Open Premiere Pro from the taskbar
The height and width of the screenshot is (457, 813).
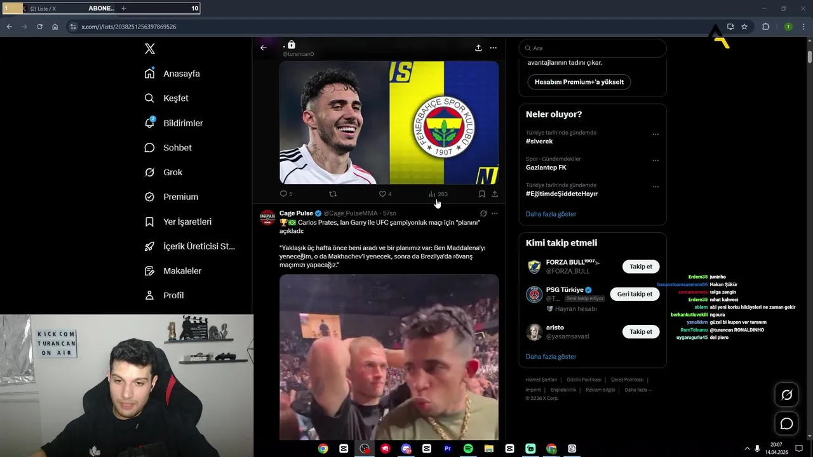(447, 449)
